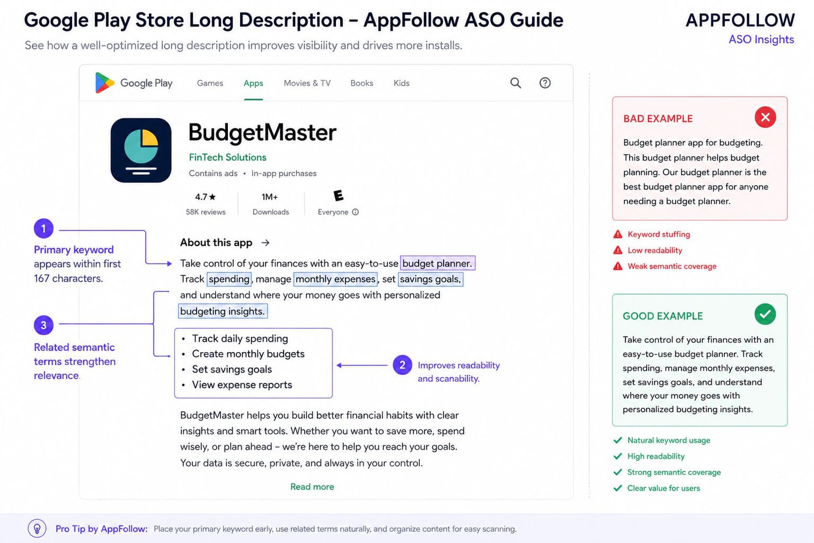Click the highlighted budgeting insights keyword
The image size is (814, 543).
tap(223, 311)
